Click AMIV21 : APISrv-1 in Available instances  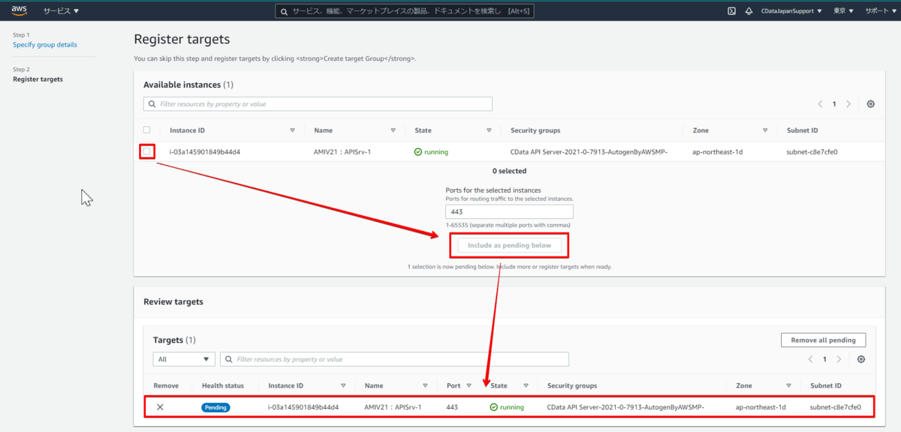(342, 151)
